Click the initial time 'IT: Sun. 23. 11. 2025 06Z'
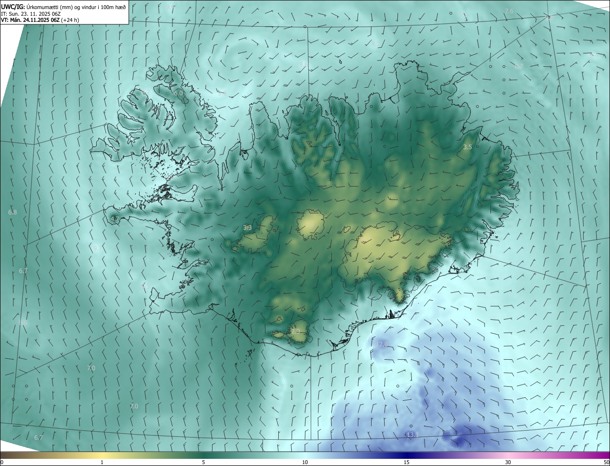The height and width of the screenshot is (466, 610). pyautogui.click(x=30, y=13)
